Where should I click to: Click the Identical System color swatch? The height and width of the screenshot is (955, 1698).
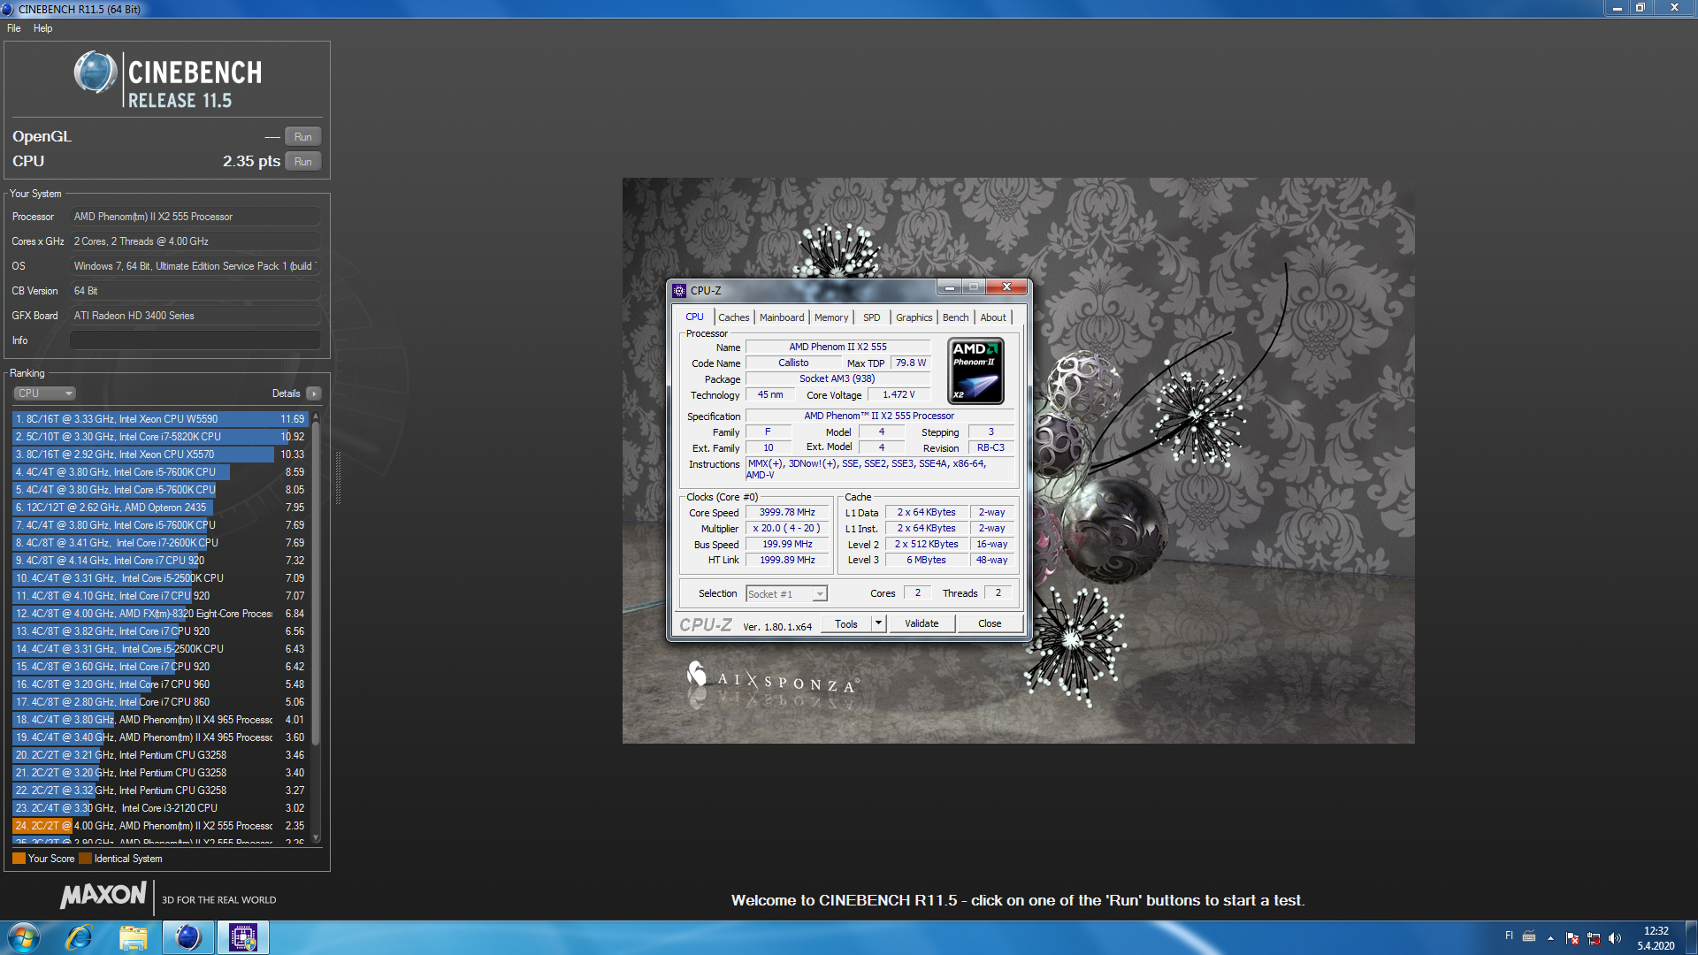85,859
